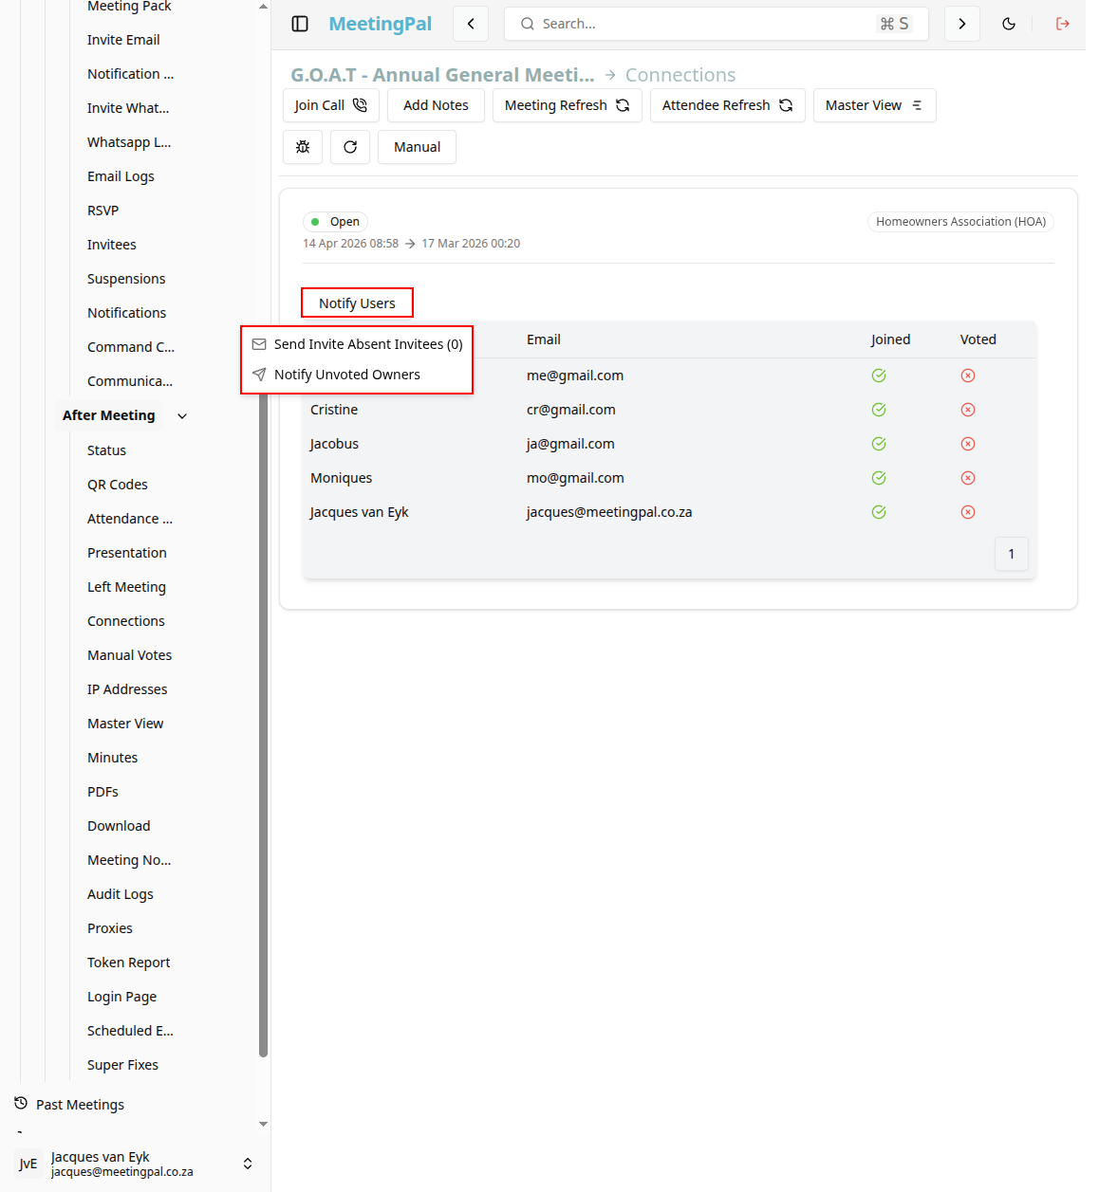Collapse the After Meeting section chevron
Screen dimensions: 1099x1192
[182, 415]
